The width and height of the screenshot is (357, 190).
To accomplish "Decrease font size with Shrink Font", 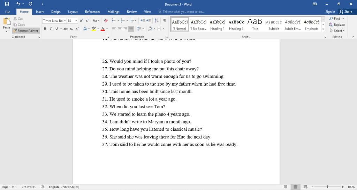I will 87,21.
